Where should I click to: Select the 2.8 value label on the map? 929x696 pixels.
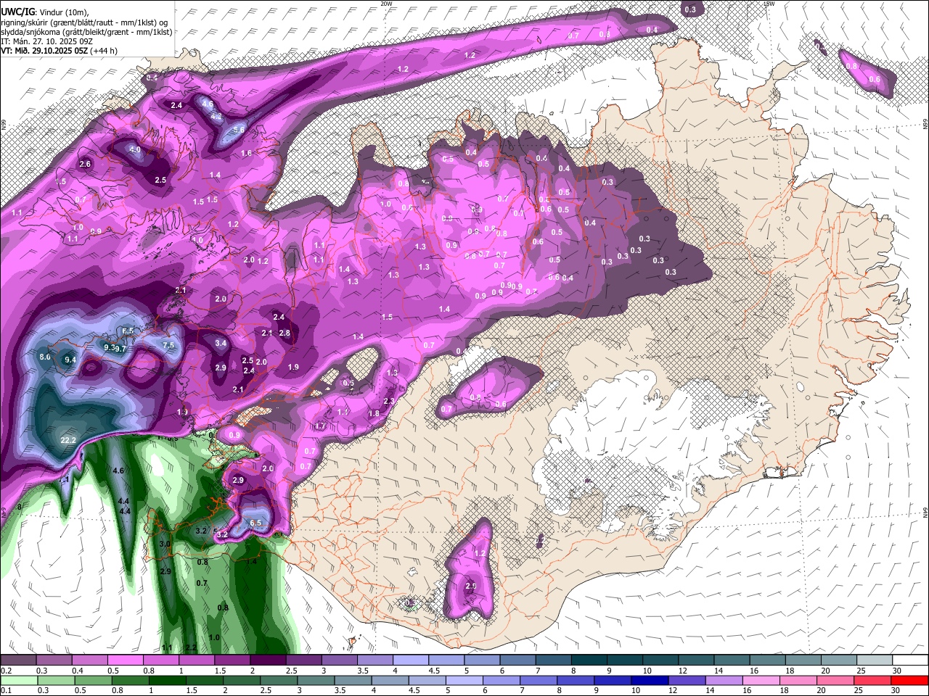tap(285, 333)
